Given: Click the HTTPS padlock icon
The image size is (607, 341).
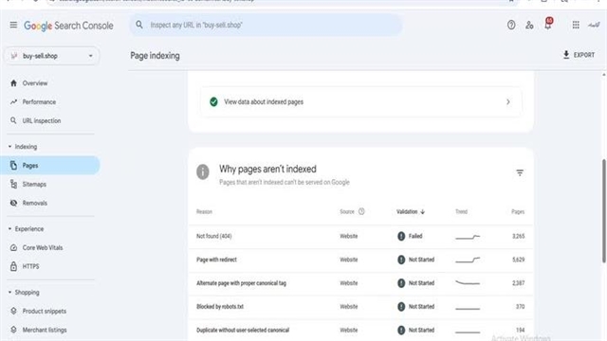Looking at the screenshot, I should [13, 266].
